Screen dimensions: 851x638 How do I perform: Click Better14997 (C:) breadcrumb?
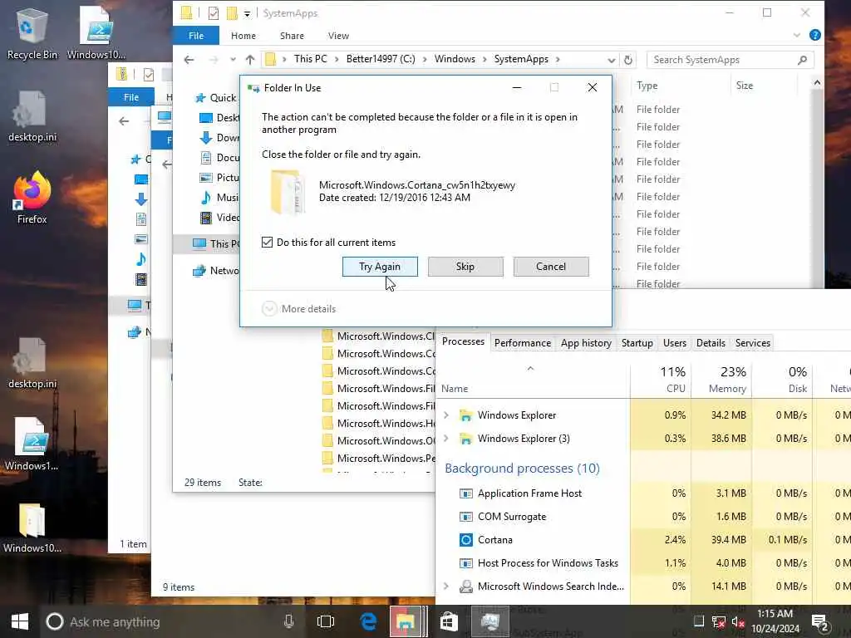click(381, 59)
